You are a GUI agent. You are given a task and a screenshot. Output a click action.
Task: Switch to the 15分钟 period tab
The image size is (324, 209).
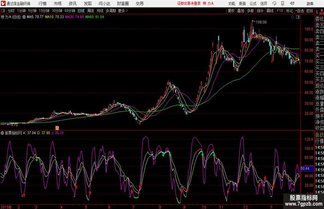pyautogui.click(x=44, y=11)
